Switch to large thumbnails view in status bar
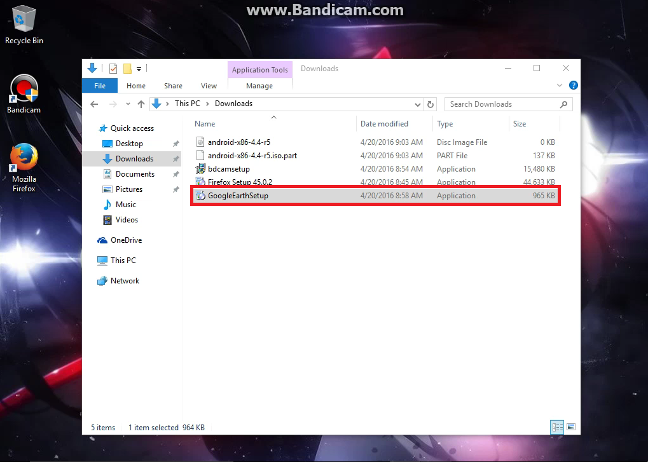Image resolution: width=648 pixels, height=462 pixels. 571,427
